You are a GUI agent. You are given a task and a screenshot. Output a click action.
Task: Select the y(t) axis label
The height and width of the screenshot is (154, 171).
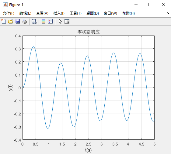tap(11, 87)
